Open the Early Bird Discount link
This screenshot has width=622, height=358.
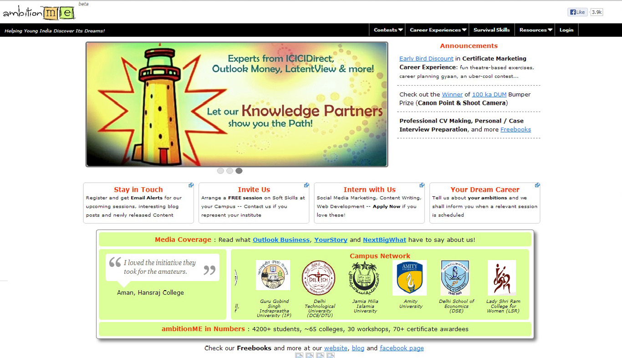click(x=426, y=59)
